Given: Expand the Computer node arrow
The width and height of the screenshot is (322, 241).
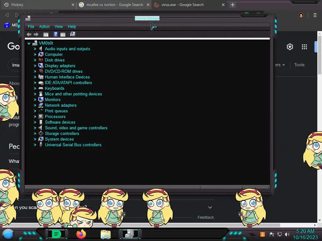Looking at the screenshot, I should [35, 55].
